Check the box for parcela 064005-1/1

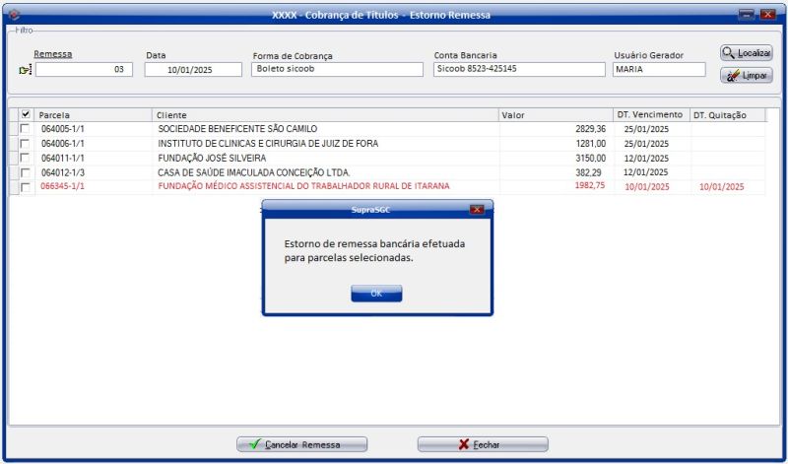coord(25,129)
